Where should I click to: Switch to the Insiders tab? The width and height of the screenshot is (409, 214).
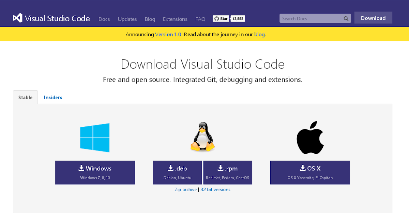coord(53,97)
